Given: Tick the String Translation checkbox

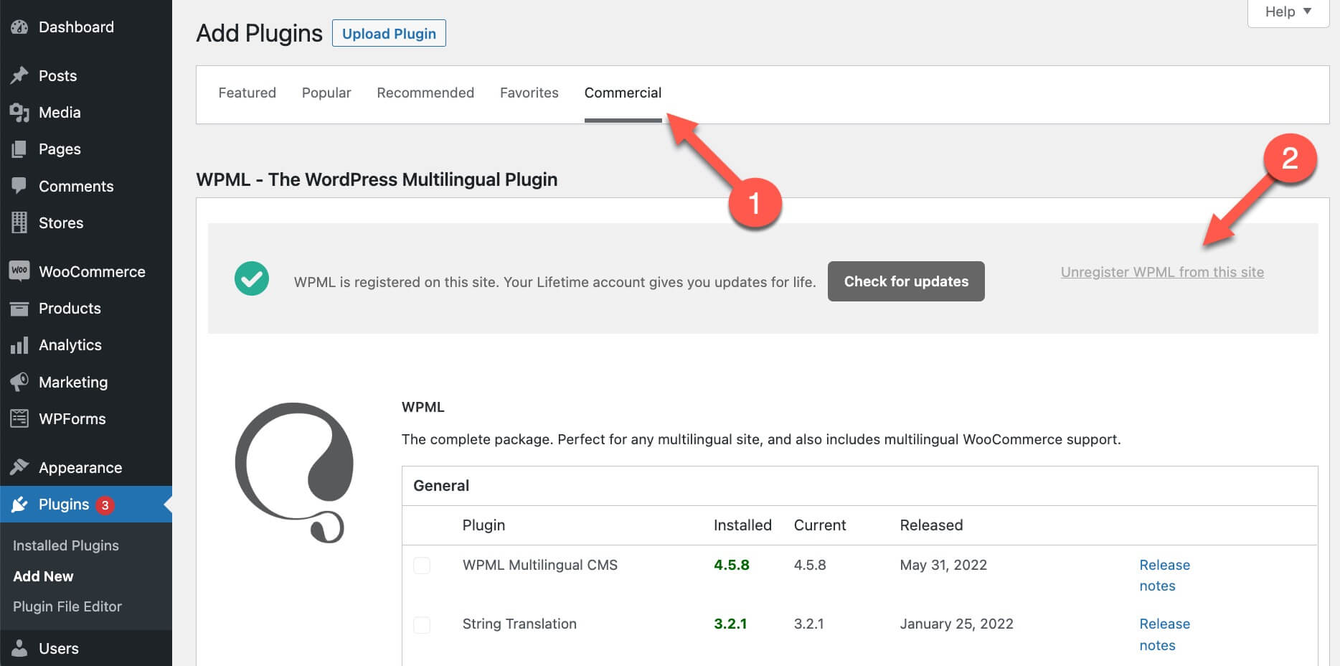Looking at the screenshot, I should pos(422,624).
